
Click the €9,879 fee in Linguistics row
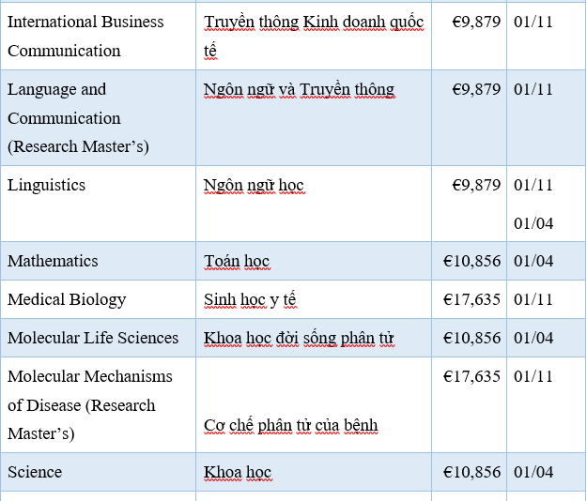pos(476,185)
